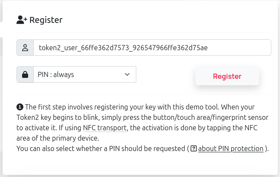Screen dimensions: 280x177
Task: Expand the PIN dropdown using its chevron arrow
Action: pos(127,74)
